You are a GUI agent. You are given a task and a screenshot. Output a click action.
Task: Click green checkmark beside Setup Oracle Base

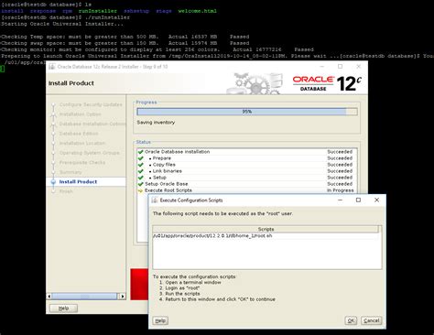click(x=141, y=184)
